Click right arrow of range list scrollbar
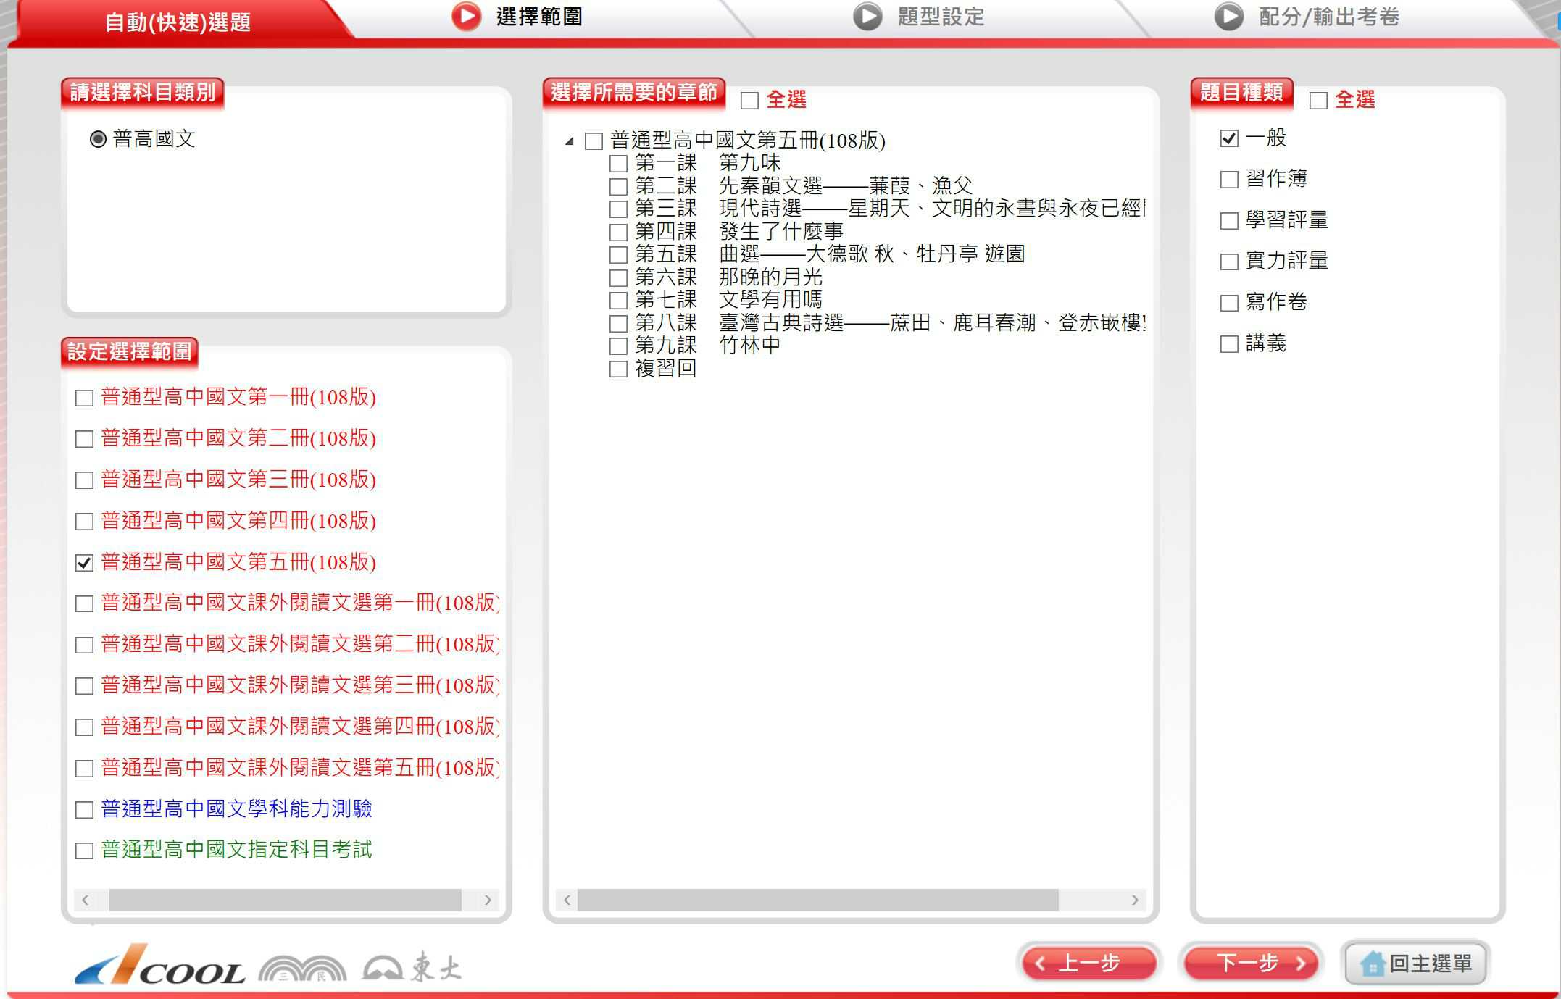The height and width of the screenshot is (999, 1561). click(x=488, y=900)
